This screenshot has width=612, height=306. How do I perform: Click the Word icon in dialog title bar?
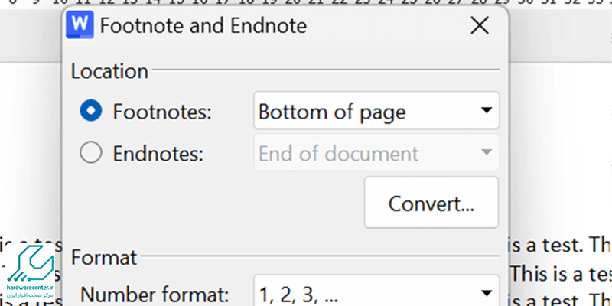pos(80,24)
